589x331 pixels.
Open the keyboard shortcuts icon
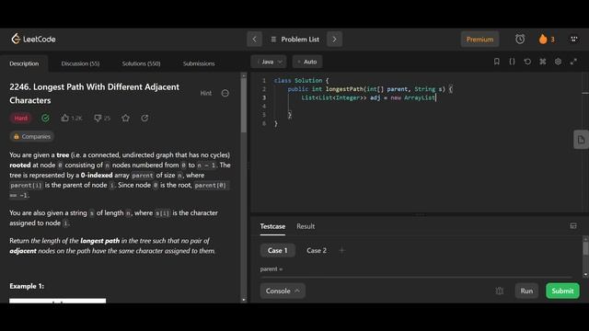pos(543,62)
